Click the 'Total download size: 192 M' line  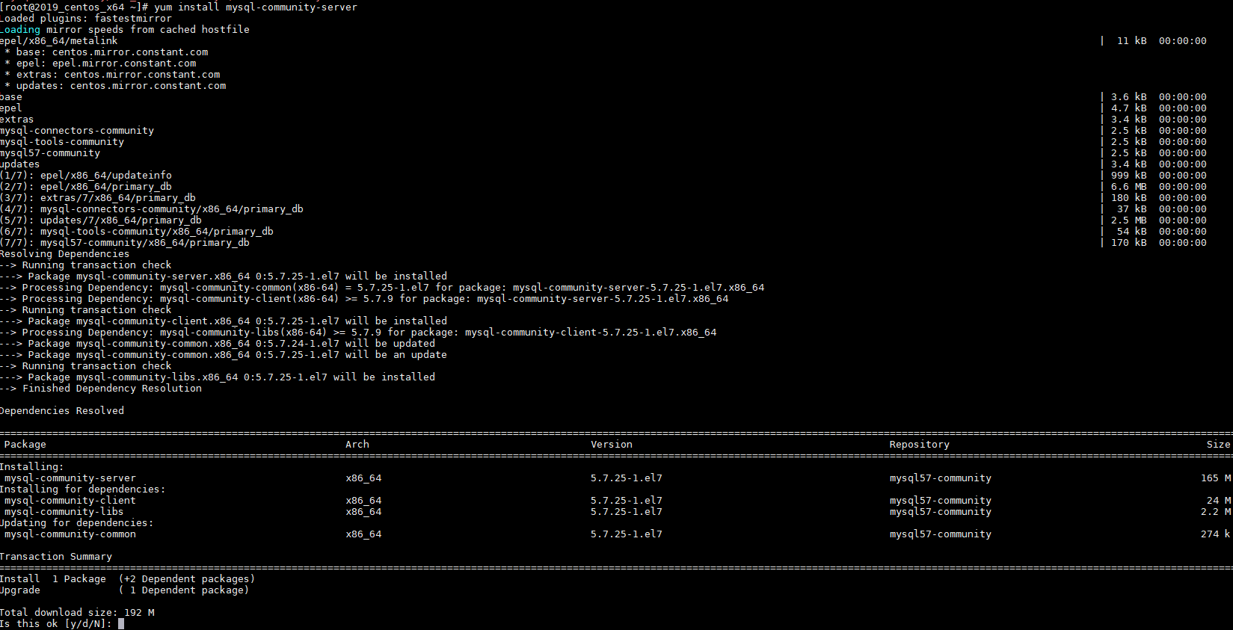point(77,613)
